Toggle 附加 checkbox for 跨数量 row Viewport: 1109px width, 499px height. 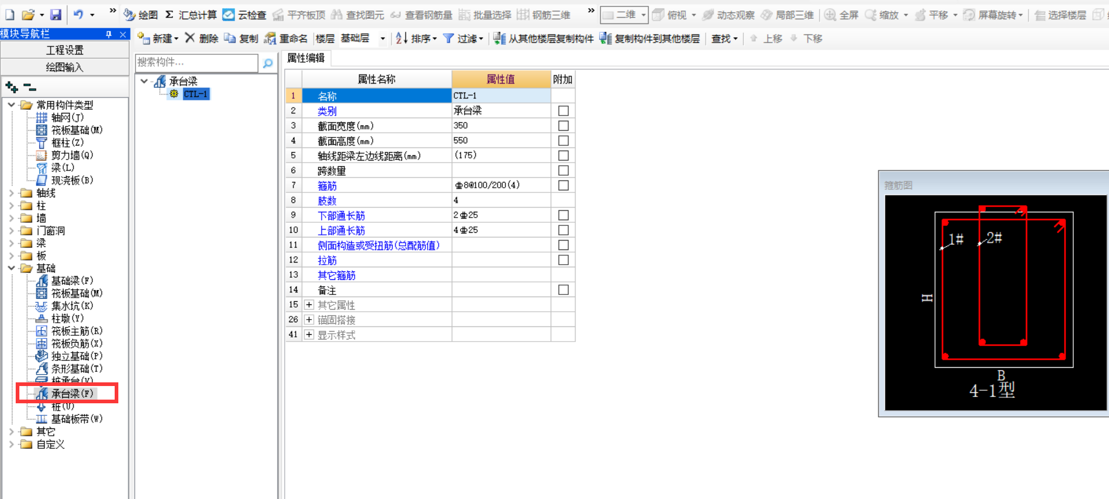(x=563, y=171)
